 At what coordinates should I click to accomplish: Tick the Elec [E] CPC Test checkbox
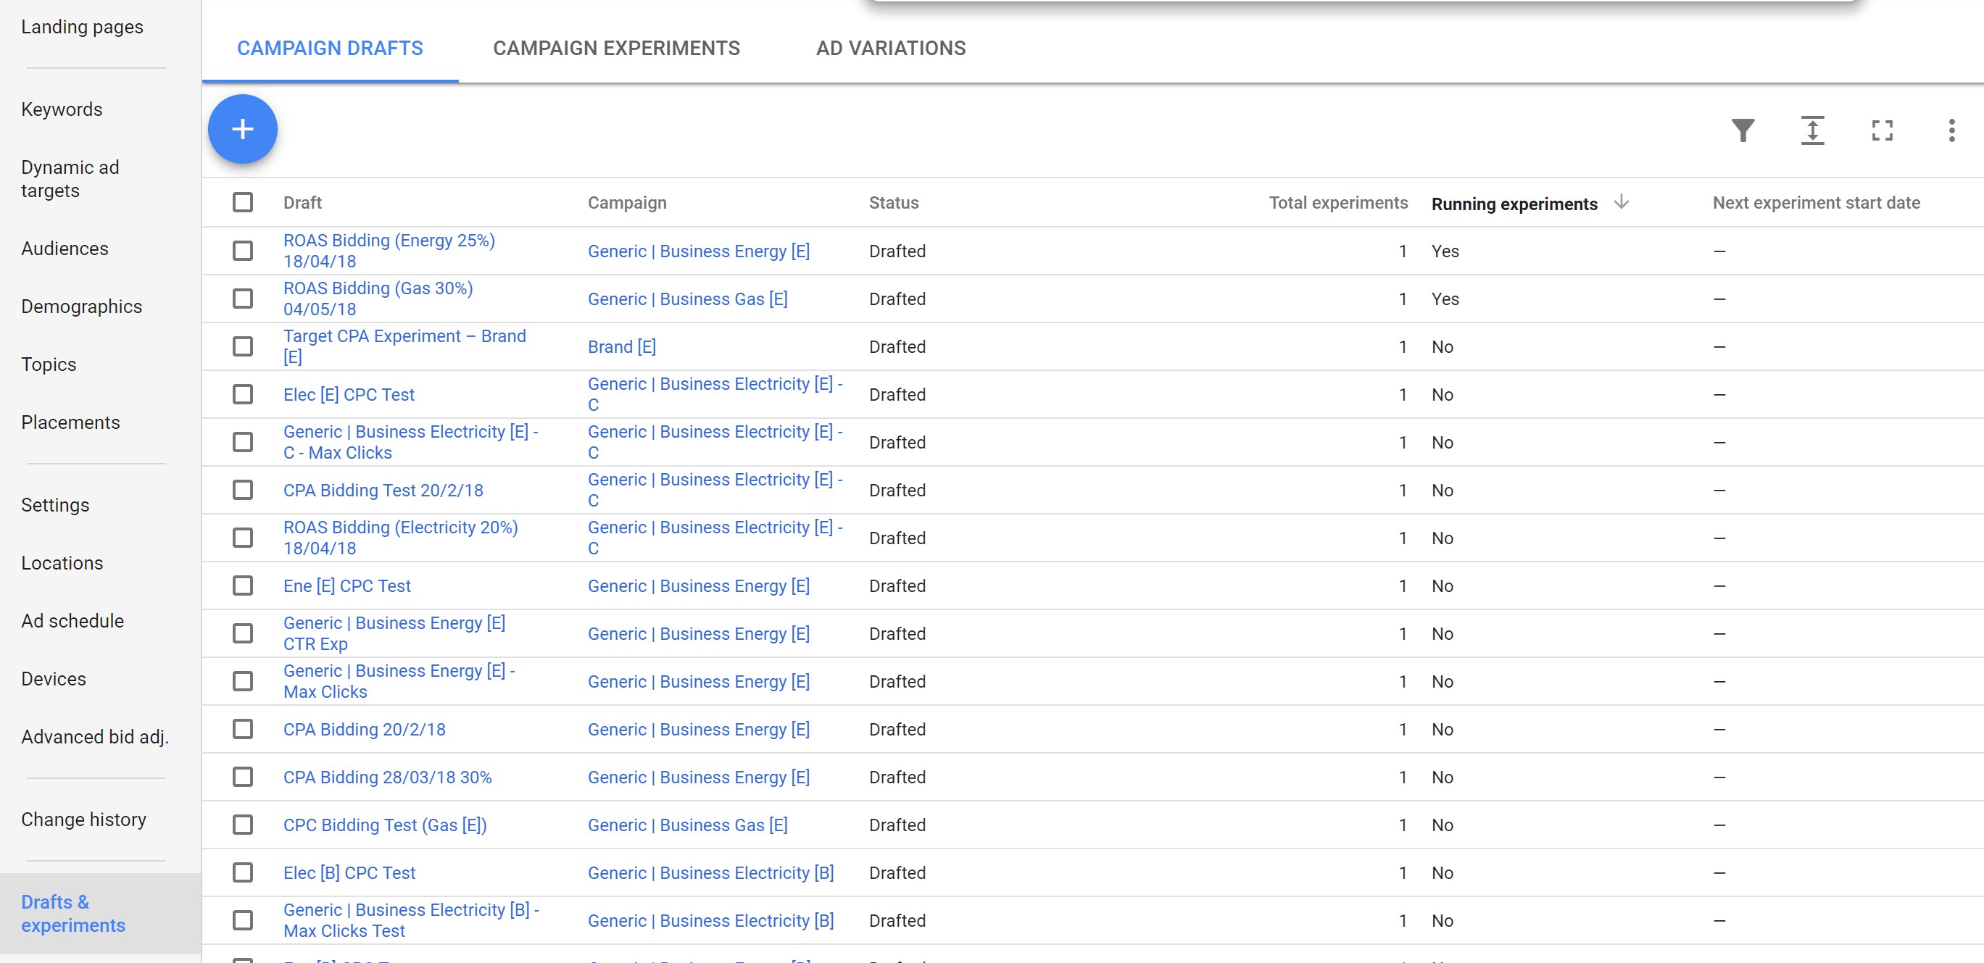(x=243, y=394)
